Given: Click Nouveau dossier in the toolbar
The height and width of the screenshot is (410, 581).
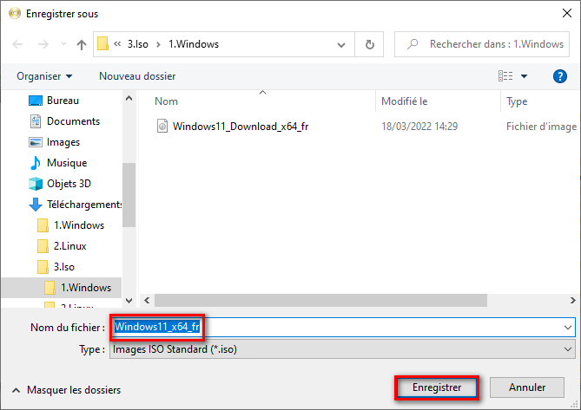Looking at the screenshot, I should coord(137,76).
